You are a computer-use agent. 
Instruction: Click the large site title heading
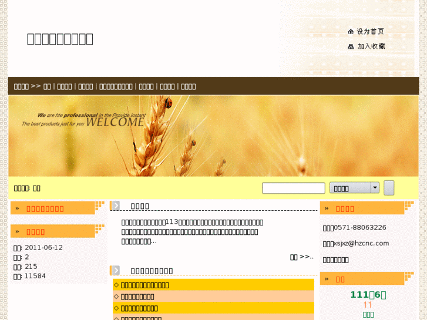click(60, 39)
